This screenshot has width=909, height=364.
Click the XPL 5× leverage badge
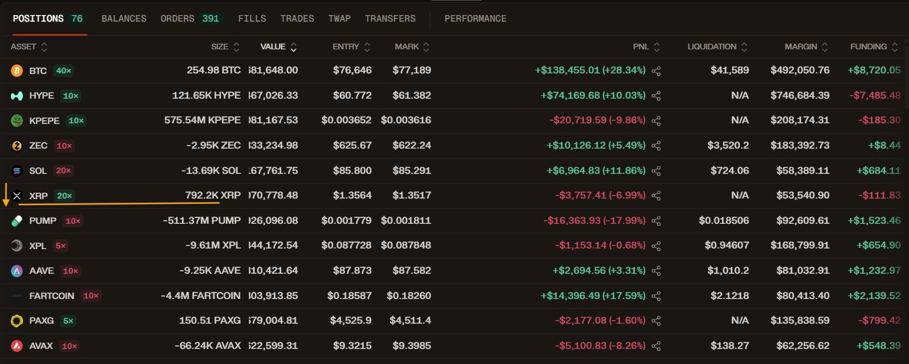(x=60, y=246)
